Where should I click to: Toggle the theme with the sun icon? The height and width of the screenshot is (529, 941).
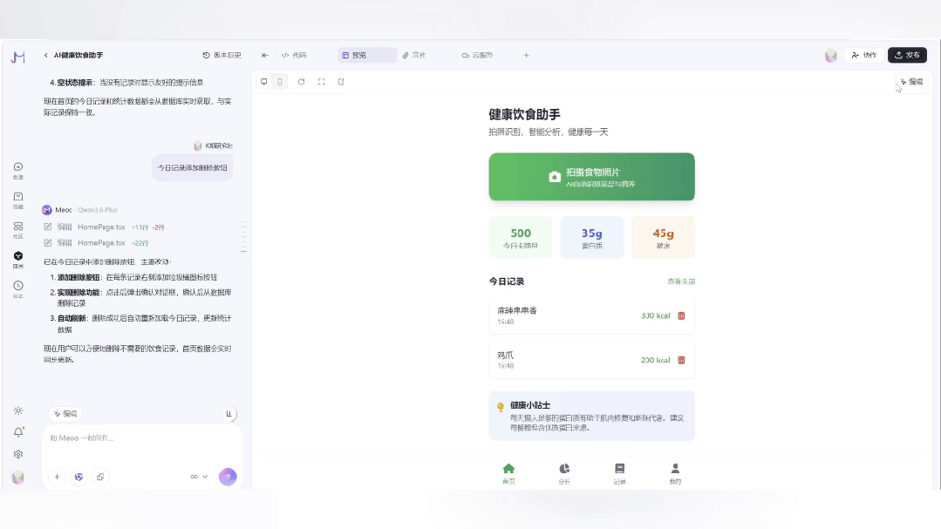[x=18, y=410]
